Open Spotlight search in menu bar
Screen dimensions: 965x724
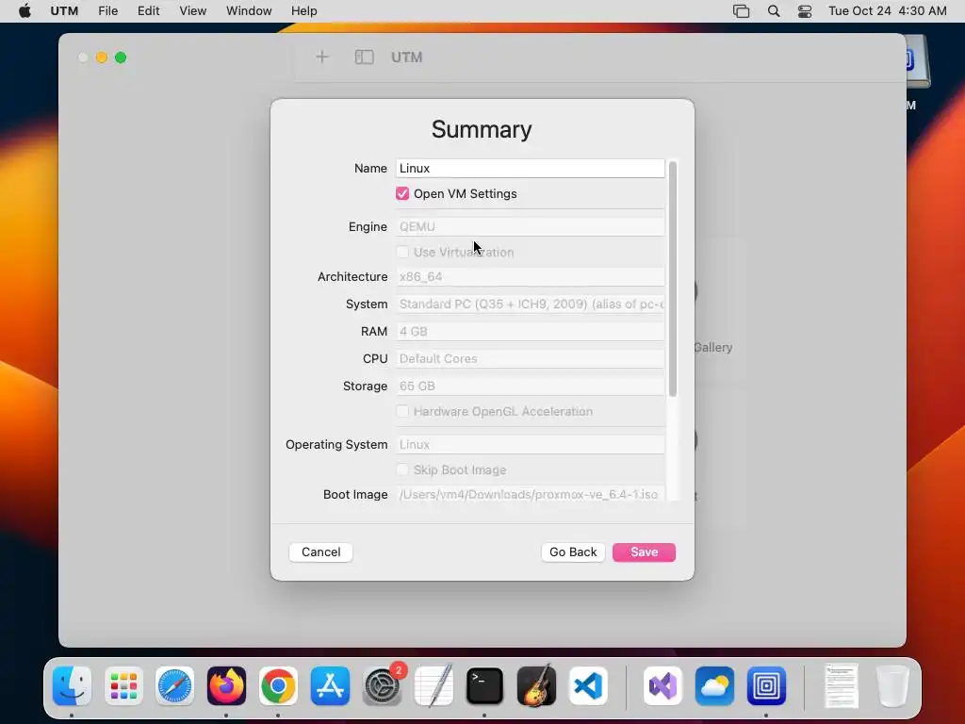[x=774, y=11]
